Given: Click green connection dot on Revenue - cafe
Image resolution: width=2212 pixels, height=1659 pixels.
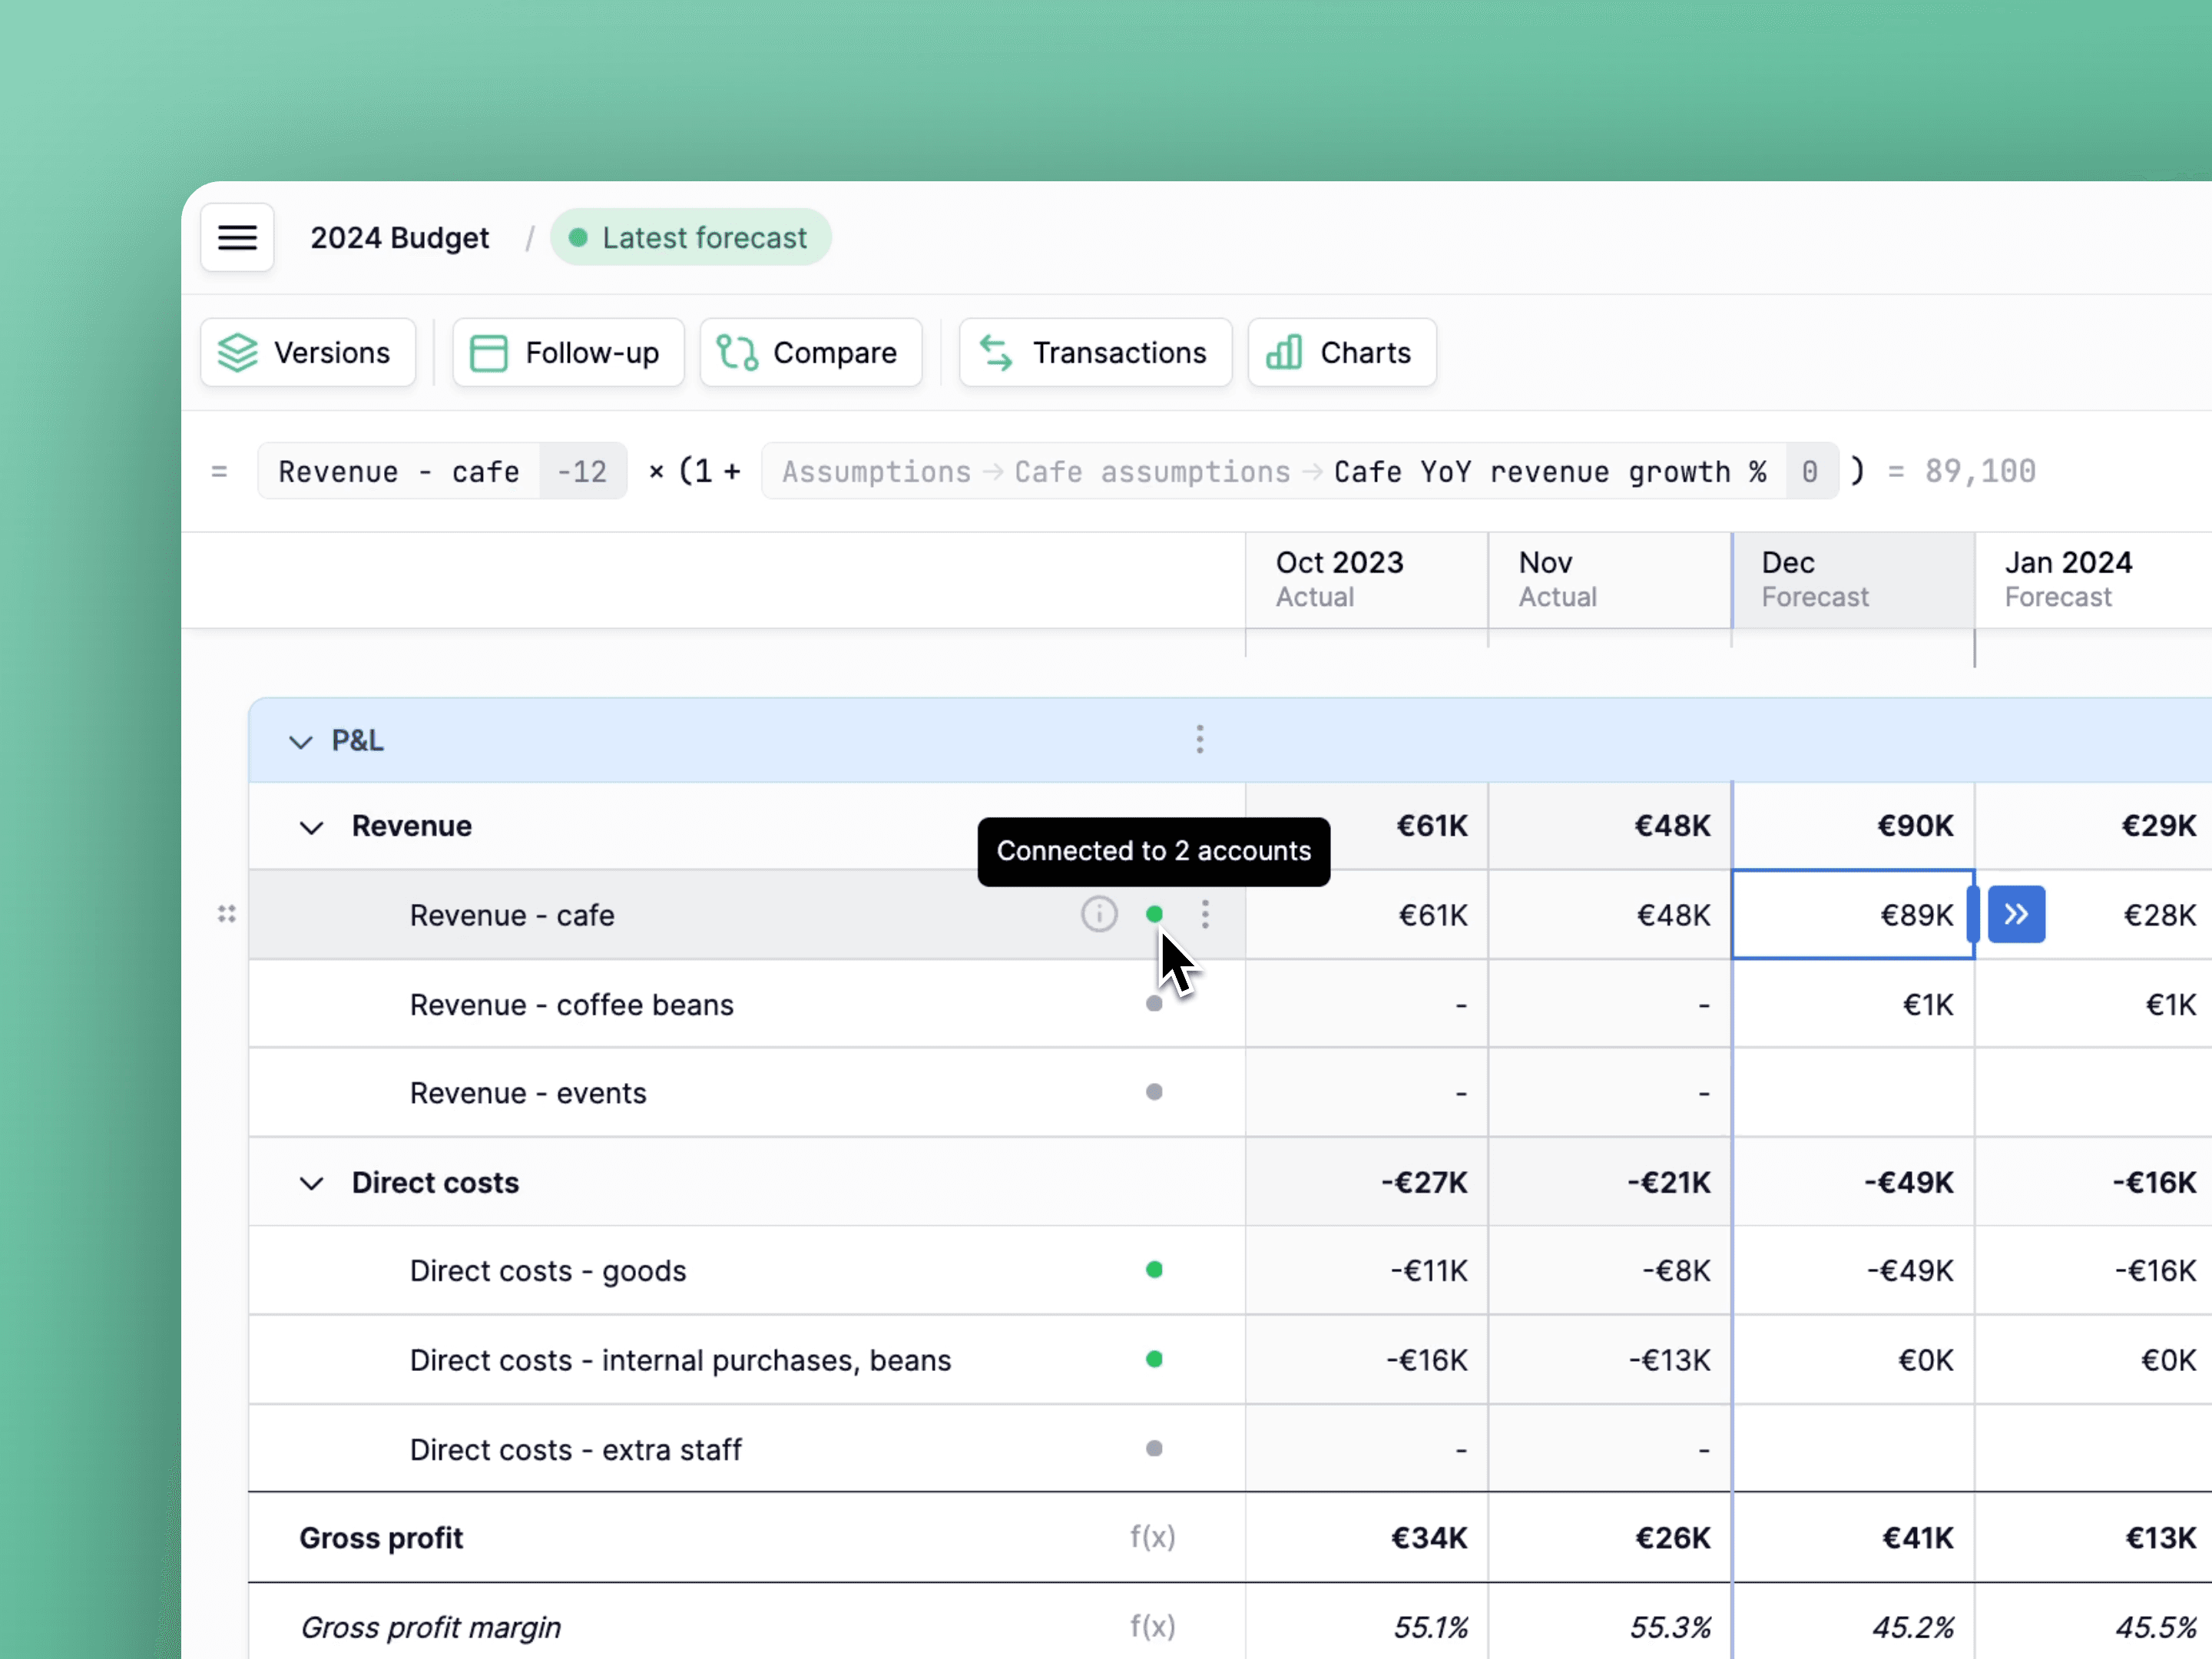Looking at the screenshot, I should tap(1154, 914).
